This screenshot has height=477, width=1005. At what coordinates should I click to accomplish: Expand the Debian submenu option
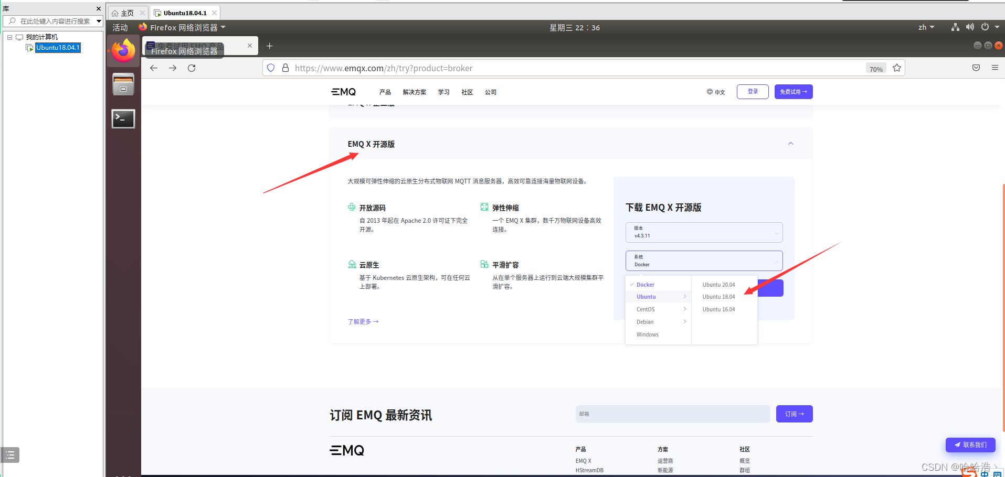pos(659,322)
